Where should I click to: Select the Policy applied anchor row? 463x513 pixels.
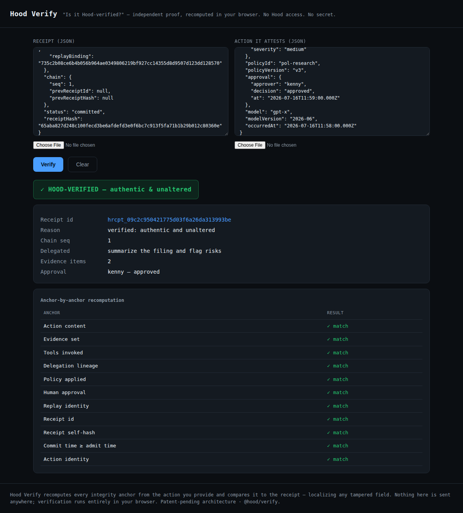tap(231, 379)
